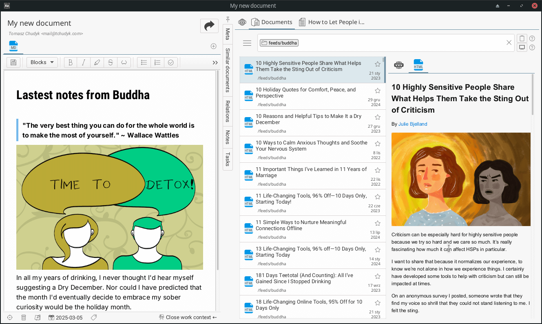The height and width of the screenshot is (324, 542).
Task: Star the 11 Important Things marriage article
Action: [377, 170]
